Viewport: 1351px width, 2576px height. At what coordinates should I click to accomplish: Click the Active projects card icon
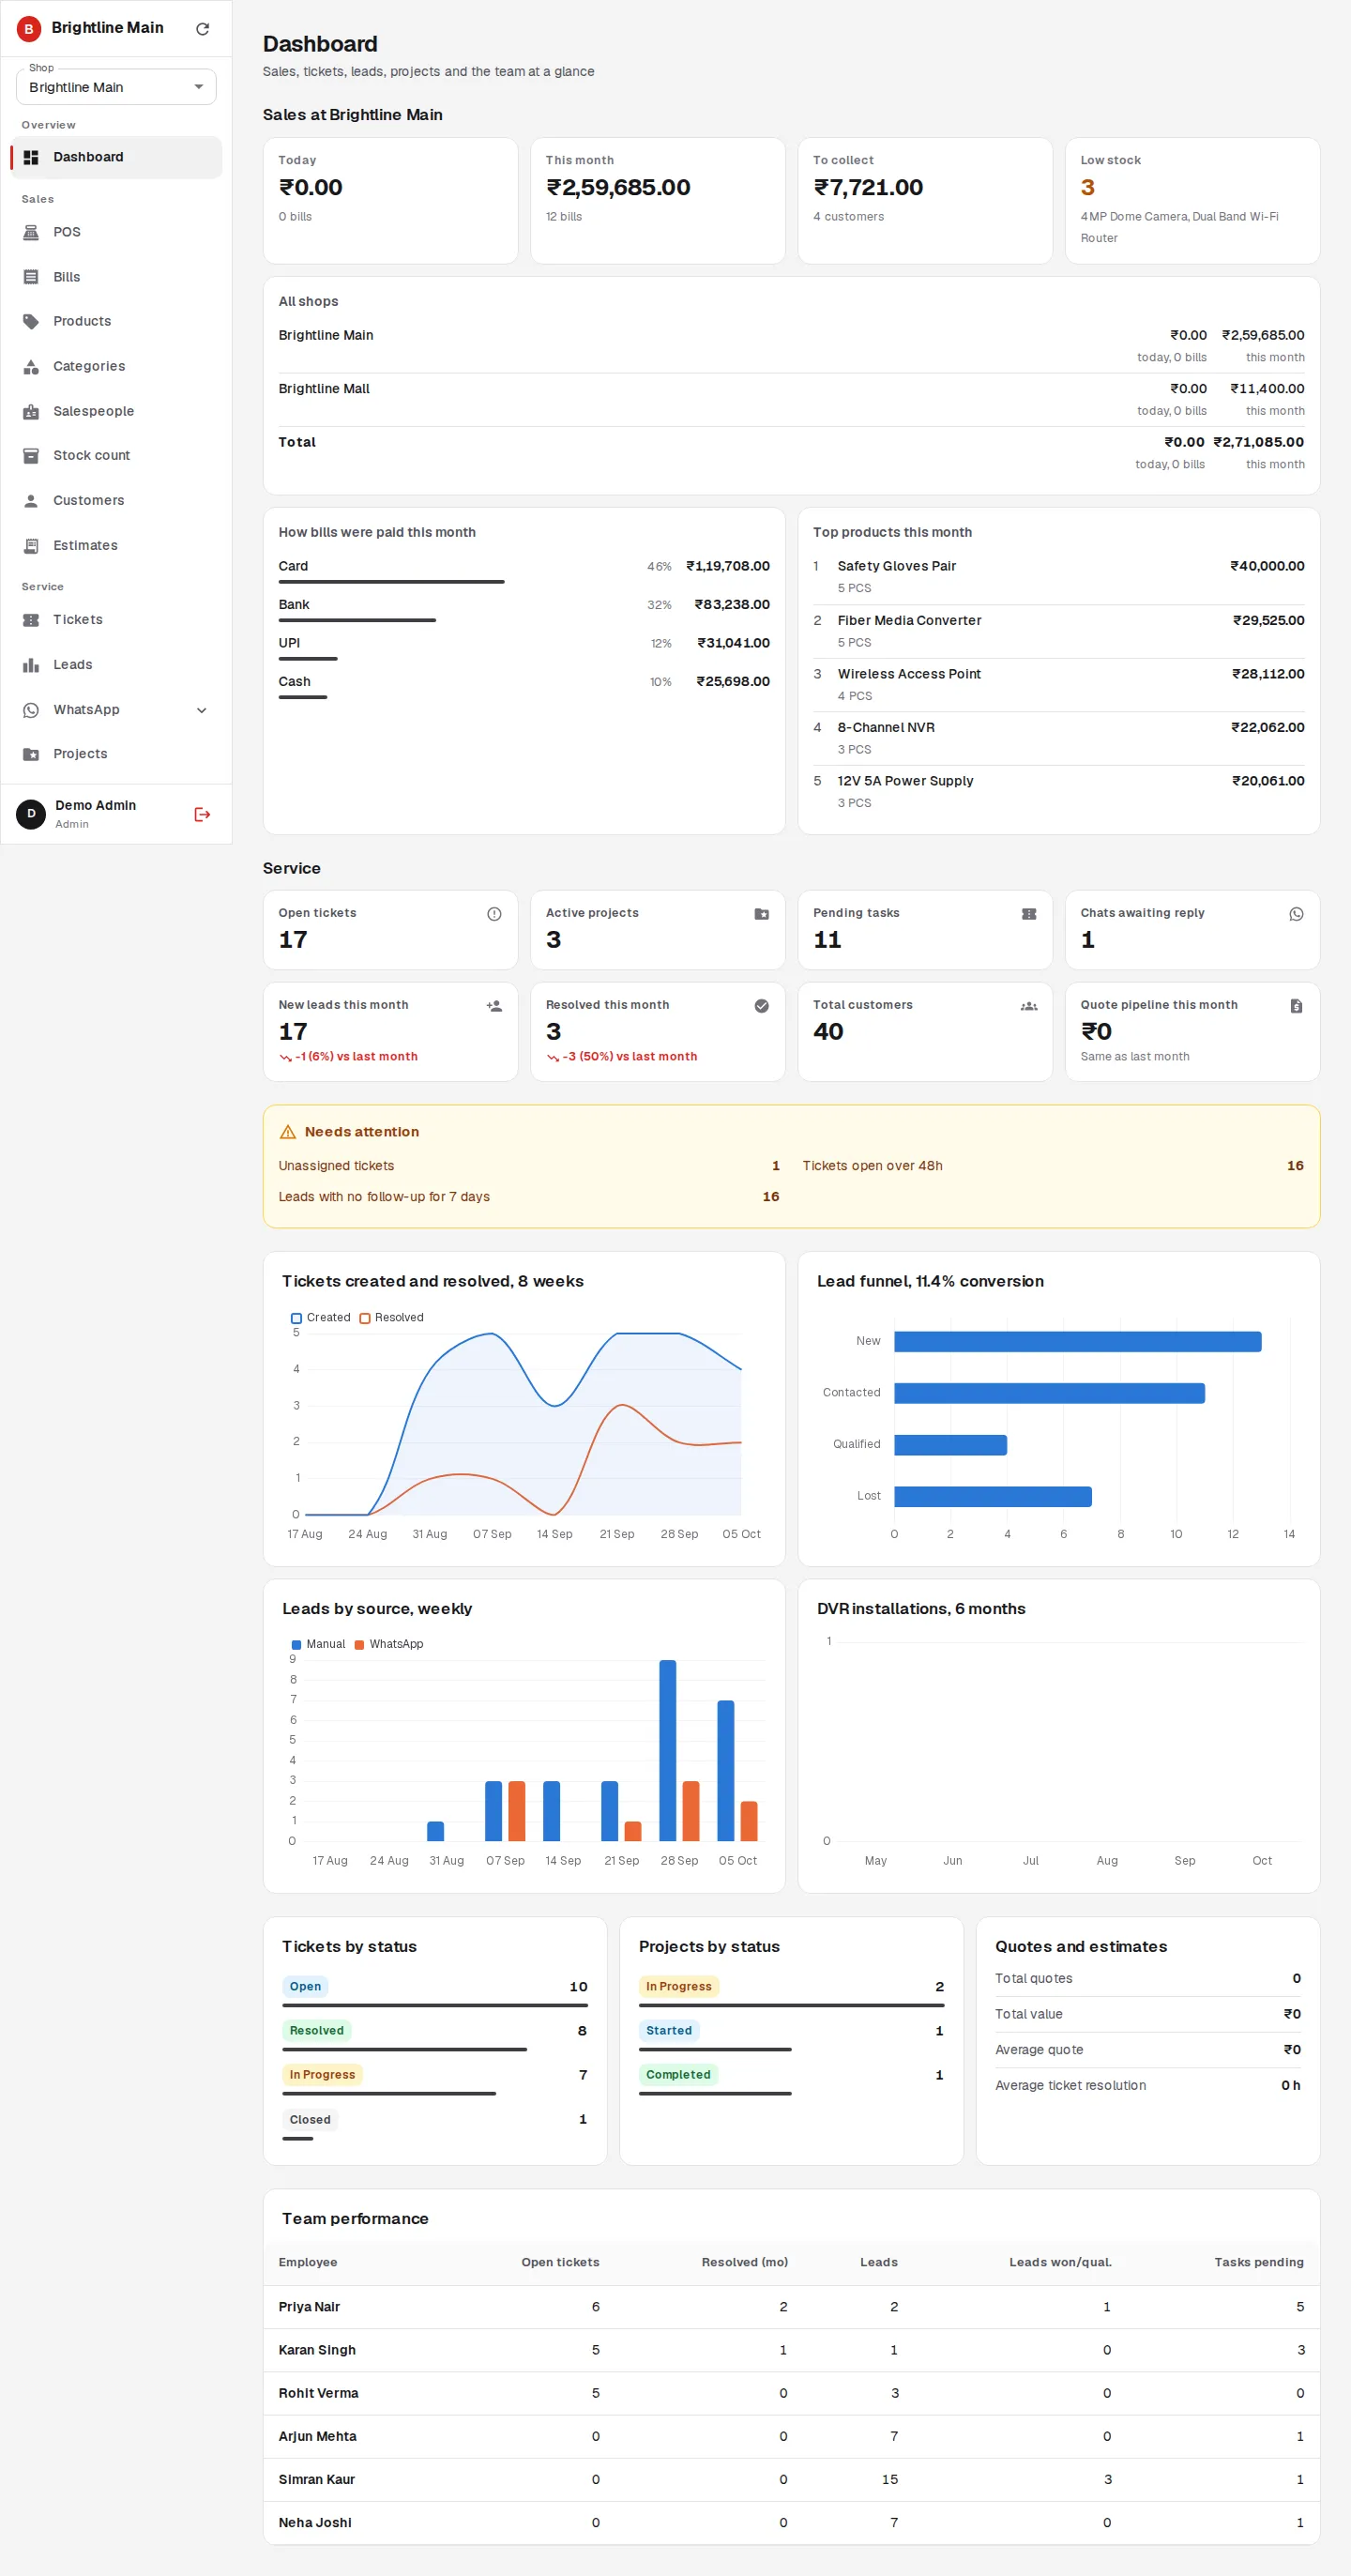pos(761,914)
